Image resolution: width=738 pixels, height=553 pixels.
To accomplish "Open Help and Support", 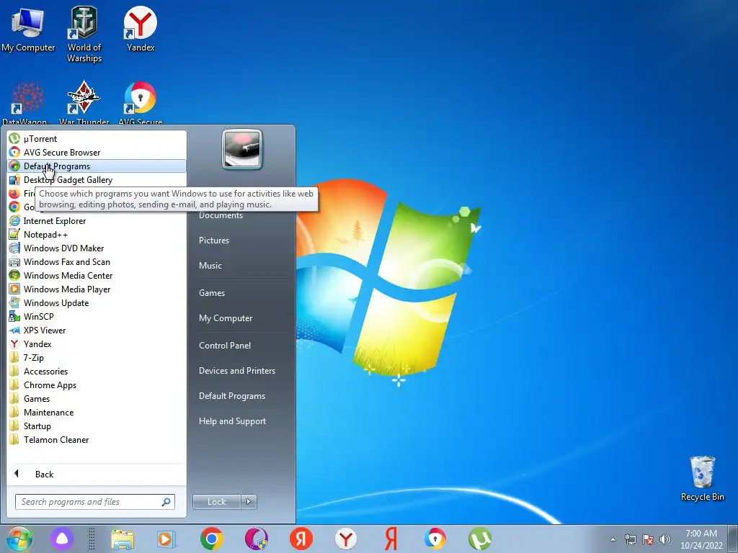I will pyautogui.click(x=232, y=421).
